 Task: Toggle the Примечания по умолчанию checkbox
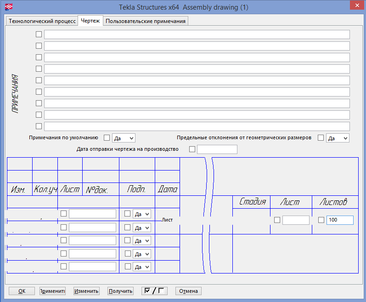point(107,138)
